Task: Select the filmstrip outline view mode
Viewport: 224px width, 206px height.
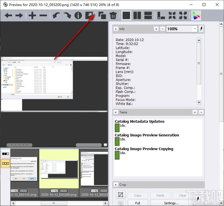Action: (5, 163)
